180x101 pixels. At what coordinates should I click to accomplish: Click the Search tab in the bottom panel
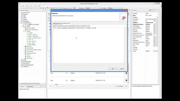[x=22, y=87]
